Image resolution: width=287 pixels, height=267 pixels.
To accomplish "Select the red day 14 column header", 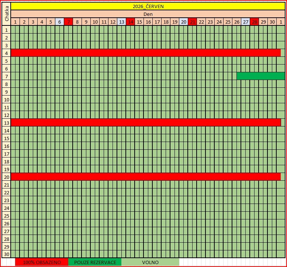I will point(130,22).
